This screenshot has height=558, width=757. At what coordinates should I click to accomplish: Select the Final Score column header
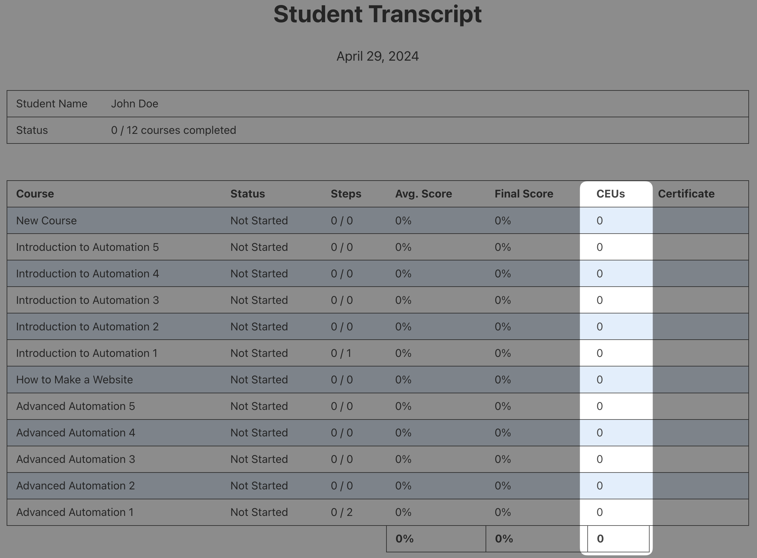(524, 194)
